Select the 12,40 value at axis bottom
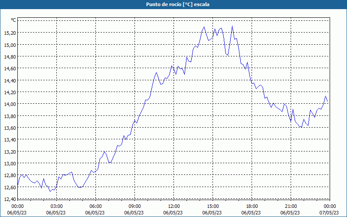The width and height of the screenshot is (347, 217). (10, 199)
